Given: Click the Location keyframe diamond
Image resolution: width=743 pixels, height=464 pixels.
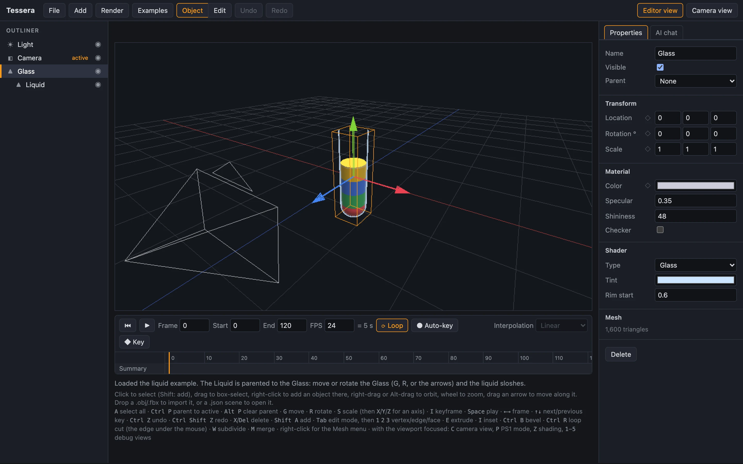Looking at the screenshot, I should coord(648,118).
